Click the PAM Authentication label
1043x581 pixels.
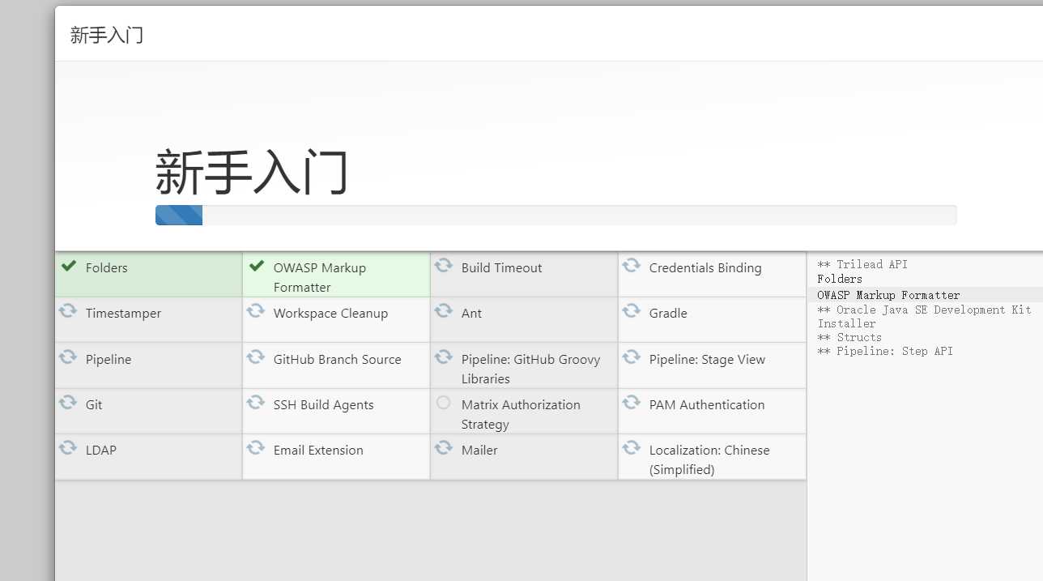point(707,405)
